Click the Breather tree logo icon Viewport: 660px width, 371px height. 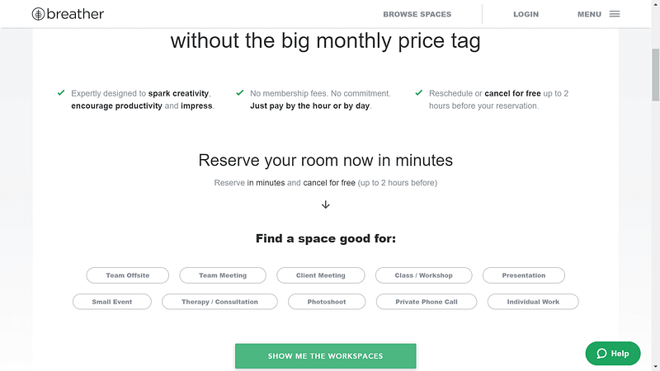tap(38, 14)
